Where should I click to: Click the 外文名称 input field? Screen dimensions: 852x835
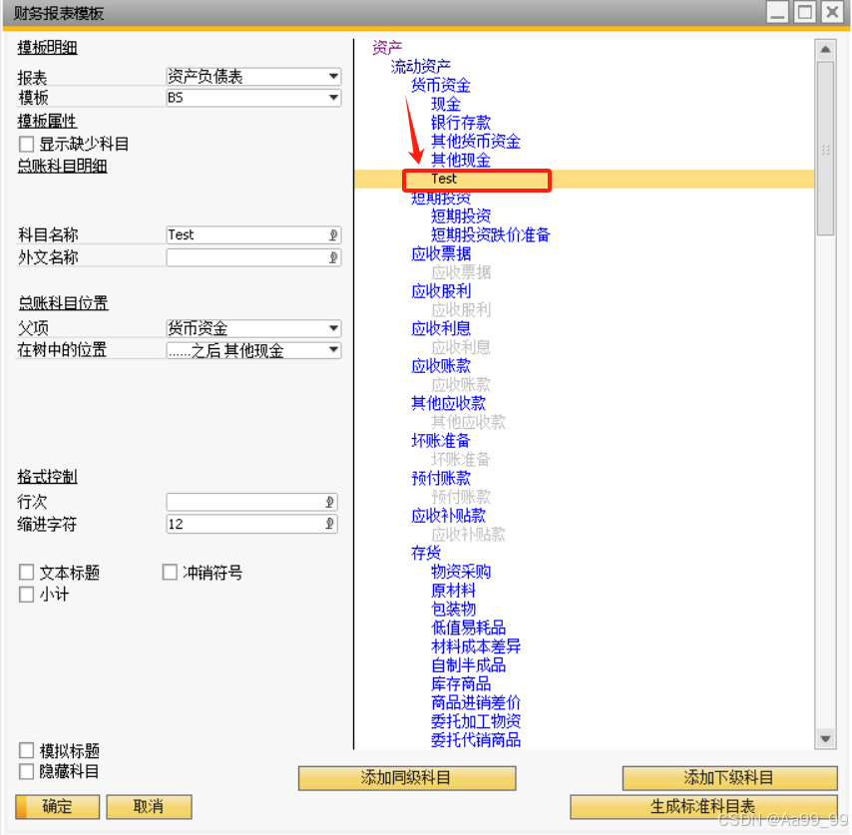pos(253,257)
